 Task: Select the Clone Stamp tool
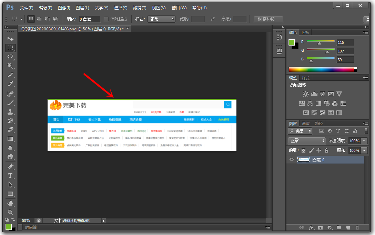pos(10,112)
